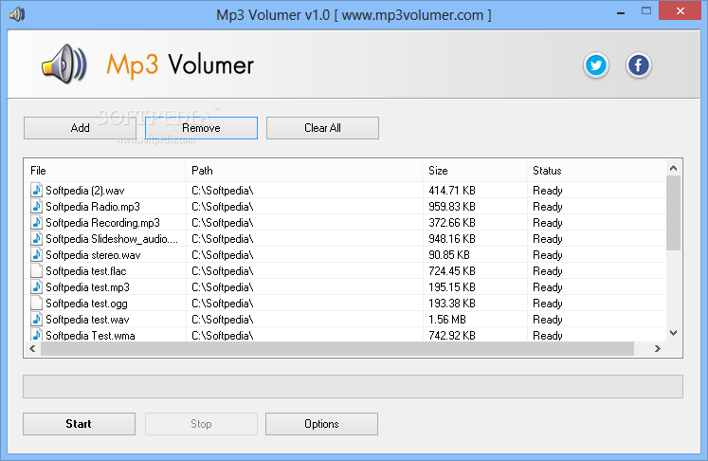This screenshot has height=461, width=708.
Task: Click size value 372.66 KB
Action: (x=452, y=223)
